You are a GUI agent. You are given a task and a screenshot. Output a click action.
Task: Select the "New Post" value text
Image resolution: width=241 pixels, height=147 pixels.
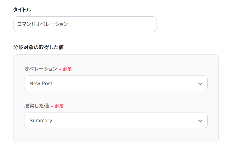click(x=41, y=84)
